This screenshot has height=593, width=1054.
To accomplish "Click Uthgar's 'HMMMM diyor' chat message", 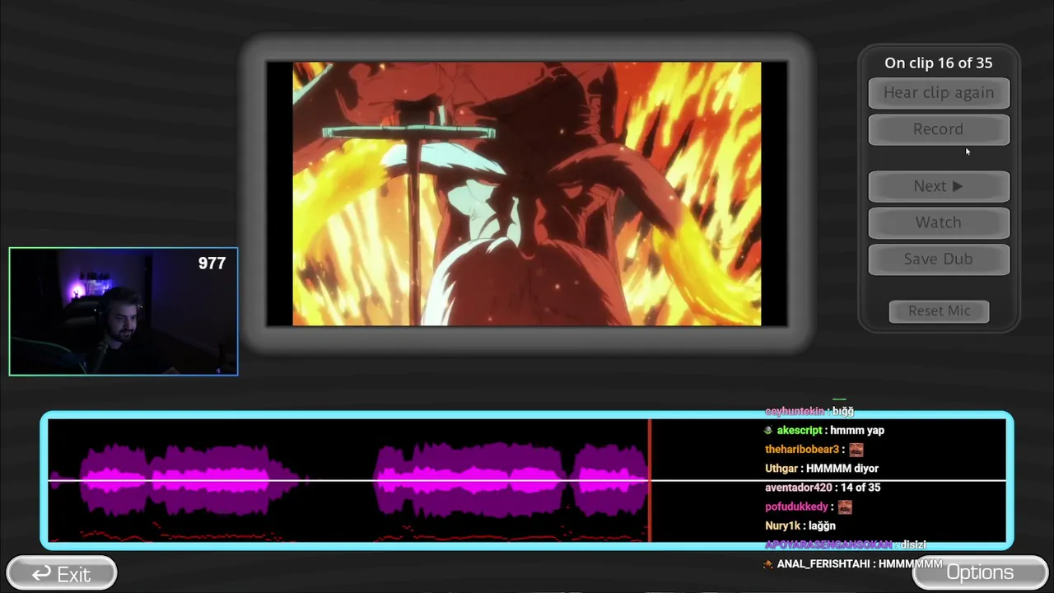I will 842,469.
